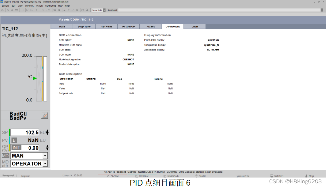Open the ACTION menu
The image size is (326, 187).
pos(39,6)
